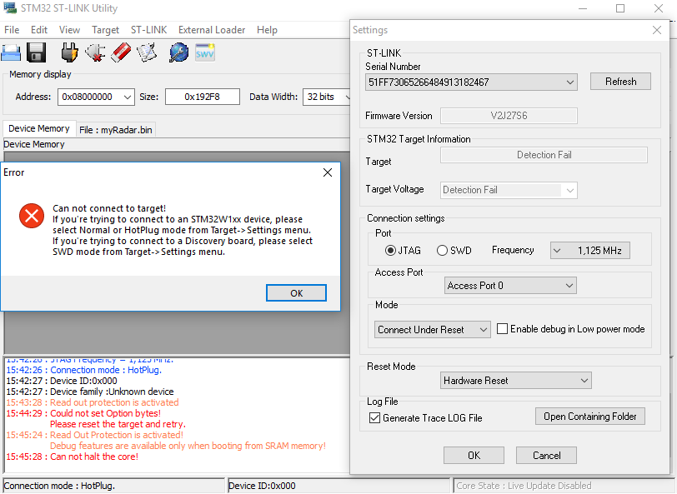Open the View menu
The image size is (677, 494).
(x=69, y=30)
